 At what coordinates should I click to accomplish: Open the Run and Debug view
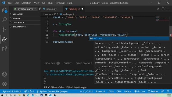(4, 39)
